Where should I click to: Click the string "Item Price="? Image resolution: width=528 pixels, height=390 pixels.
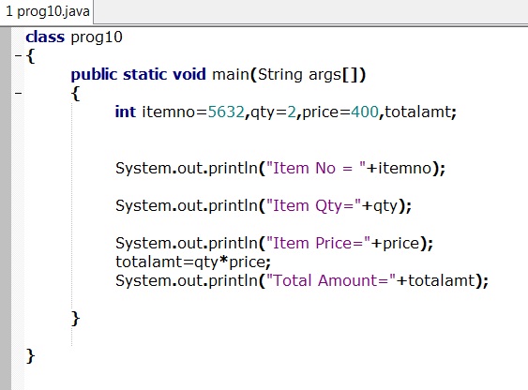(318, 243)
